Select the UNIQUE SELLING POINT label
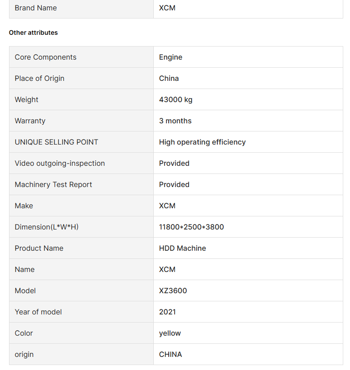This screenshot has height=370, width=350. point(56,142)
